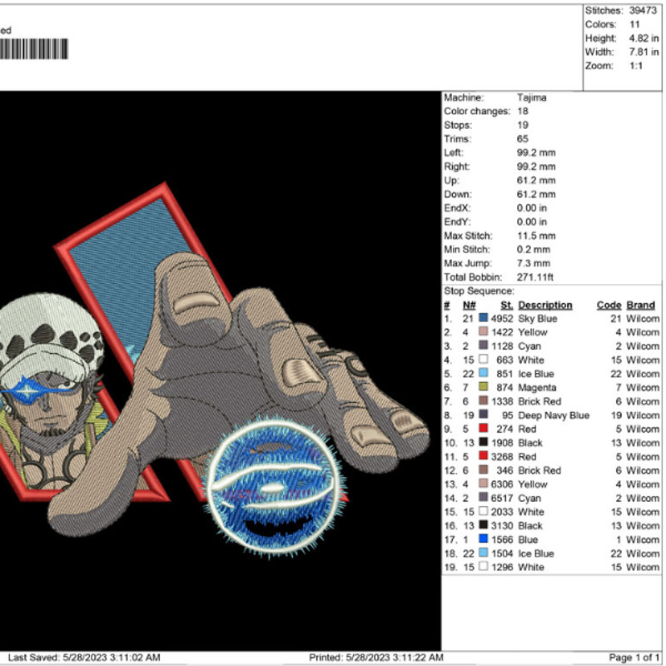666x666 pixels.
Task: Choose the Black swatch in stop 10
Action: pos(483,443)
